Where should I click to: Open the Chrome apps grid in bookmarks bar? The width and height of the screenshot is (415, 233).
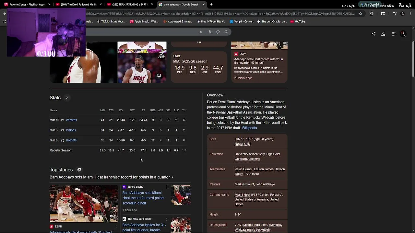(x=4, y=22)
